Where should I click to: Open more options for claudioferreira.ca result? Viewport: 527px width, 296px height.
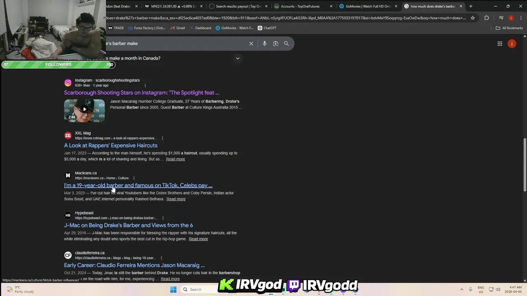click(x=161, y=258)
